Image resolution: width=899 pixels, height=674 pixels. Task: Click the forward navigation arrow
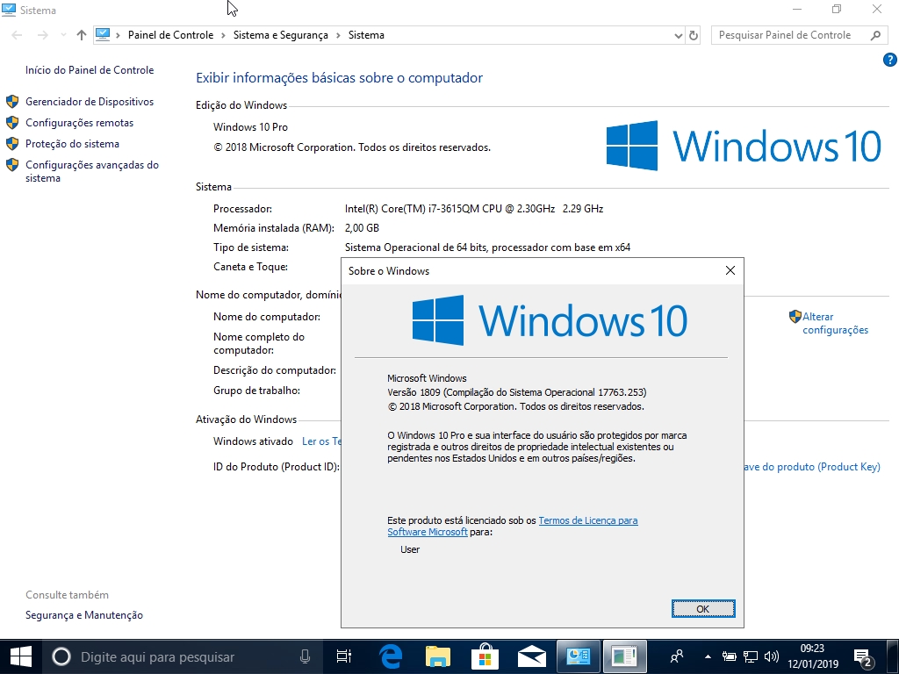coord(42,35)
